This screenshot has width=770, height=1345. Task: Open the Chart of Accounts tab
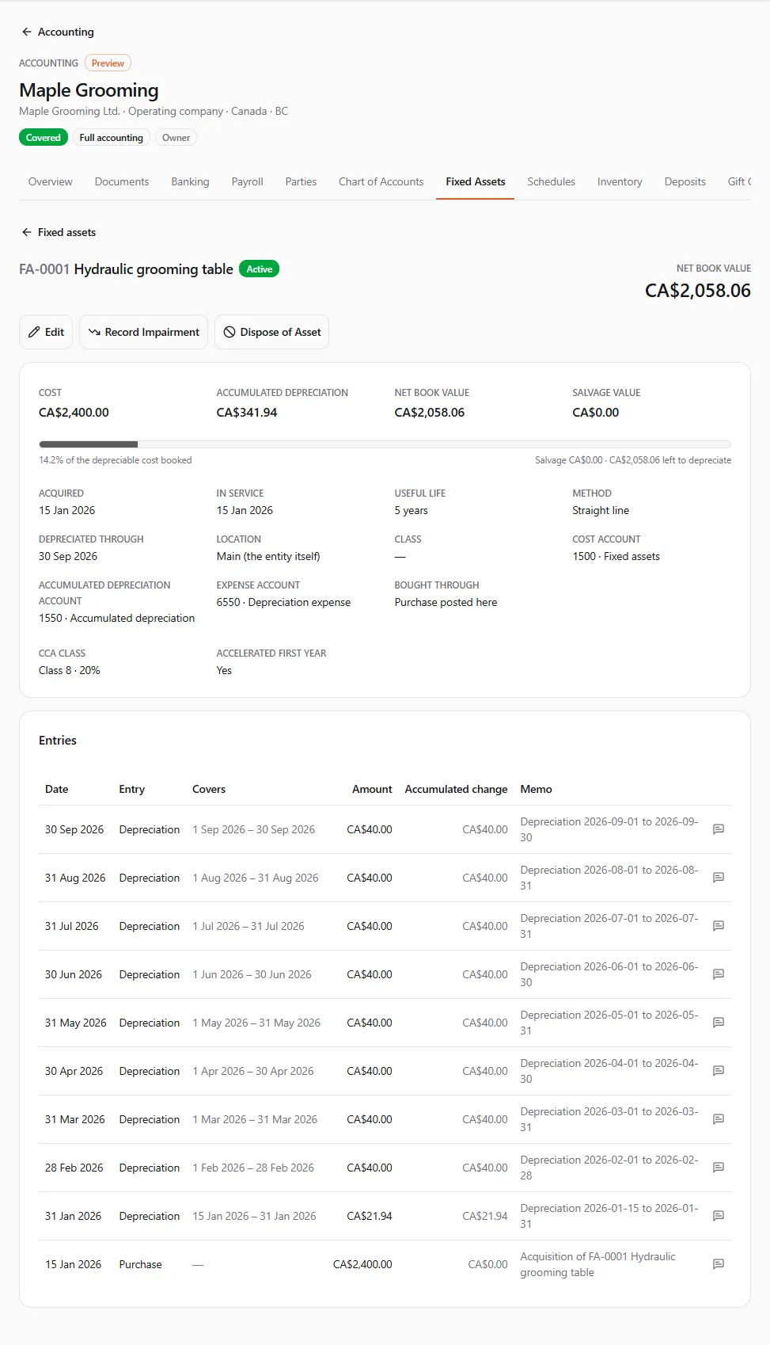tap(381, 181)
